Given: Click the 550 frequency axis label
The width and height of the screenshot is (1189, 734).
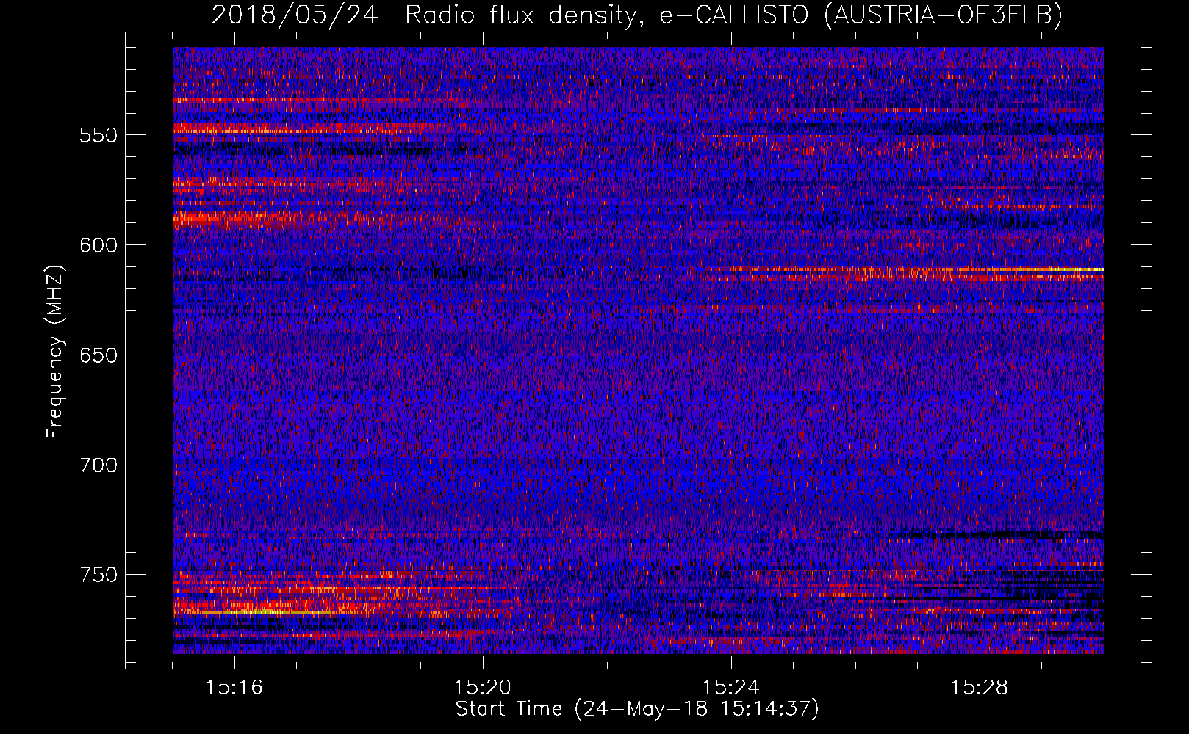Looking at the screenshot, I should point(98,136).
